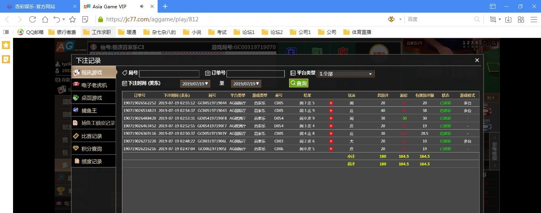This screenshot has height=213, width=541.
Task: Open the 捕鱼王 records tab
Action: click(94, 111)
